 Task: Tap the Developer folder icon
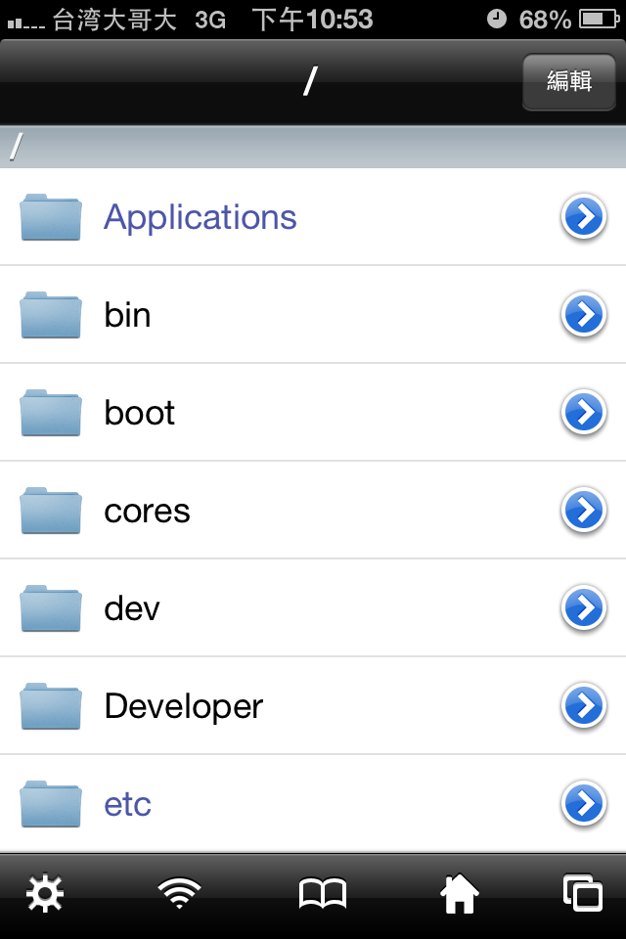50,706
